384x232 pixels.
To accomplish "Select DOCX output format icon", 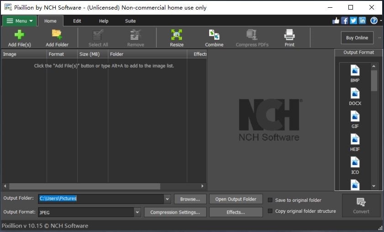I will click(355, 93).
